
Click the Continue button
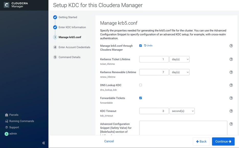[223, 141]
